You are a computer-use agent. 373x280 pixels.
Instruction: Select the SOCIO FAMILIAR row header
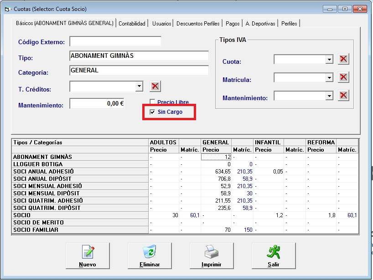[x=80, y=230]
